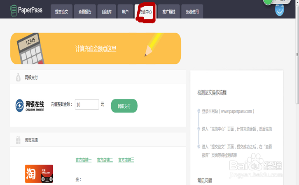
Task: Click the green 网银支付 button
Action: tap(124, 106)
